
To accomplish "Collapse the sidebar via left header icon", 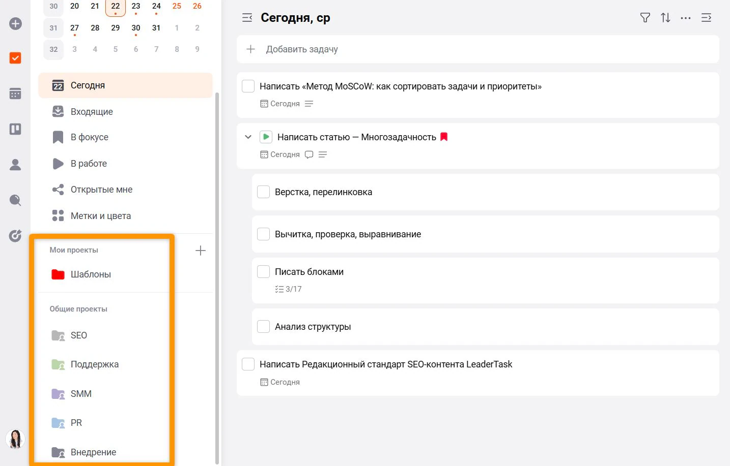I will tap(247, 18).
